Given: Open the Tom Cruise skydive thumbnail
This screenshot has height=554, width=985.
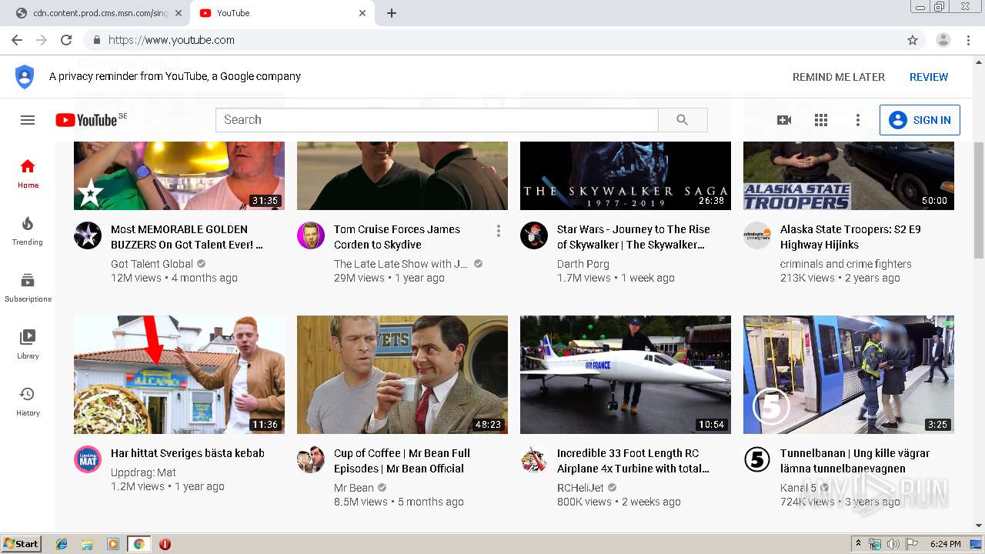Looking at the screenshot, I should pos(402,175).
